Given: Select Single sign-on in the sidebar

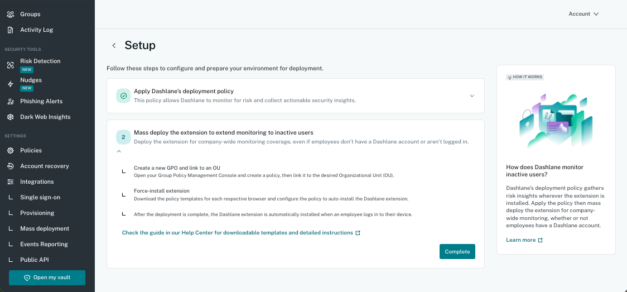Looking at the screenshot, I should pyautogui.click(x=40, y=198).
